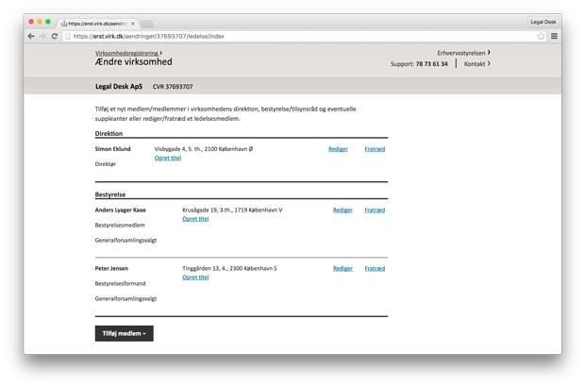The image size is (585, 388).
Task: Click the Legal Desk ApS company name
Action: pos(119,86)
